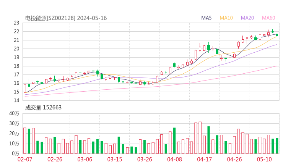Click the 40万 volume axis label

tap(14, 113)
